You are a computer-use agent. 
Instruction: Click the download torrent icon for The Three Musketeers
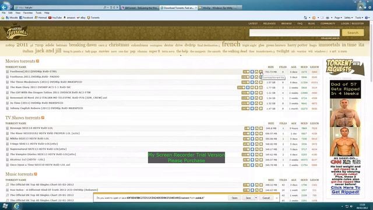pyautogui.click(x=261, y=82)
